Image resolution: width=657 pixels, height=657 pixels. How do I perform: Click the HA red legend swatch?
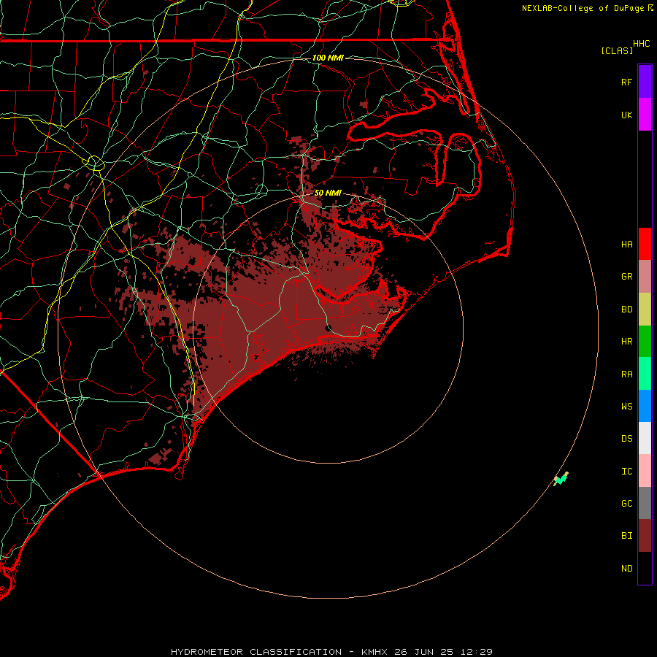point(645,244)
